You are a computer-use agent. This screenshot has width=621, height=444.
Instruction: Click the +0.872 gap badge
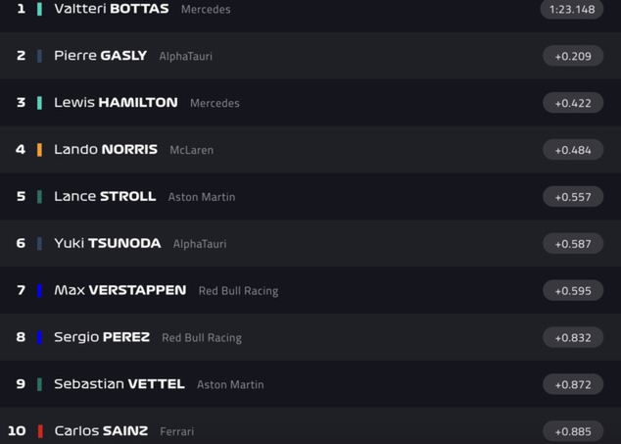pos(573,384)
